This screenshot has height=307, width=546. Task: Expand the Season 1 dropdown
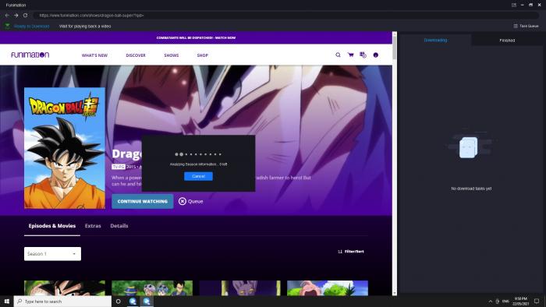pyautogui.click(x=52, y=254)
